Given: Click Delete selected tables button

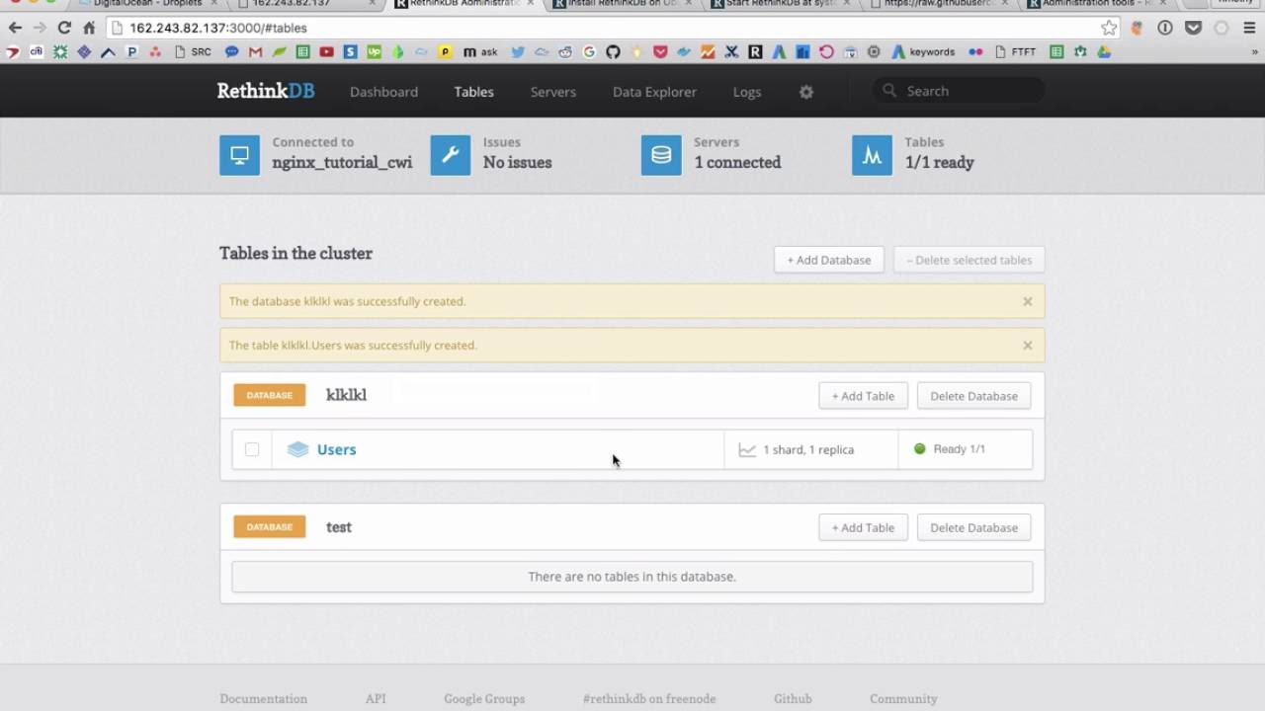Looking at the screenshot, I should tap(969, 260).
